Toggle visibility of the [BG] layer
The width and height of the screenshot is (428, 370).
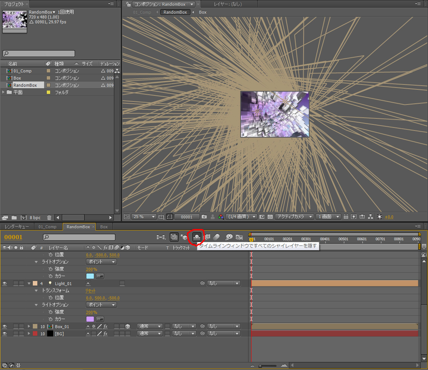[x=5, y=334]
